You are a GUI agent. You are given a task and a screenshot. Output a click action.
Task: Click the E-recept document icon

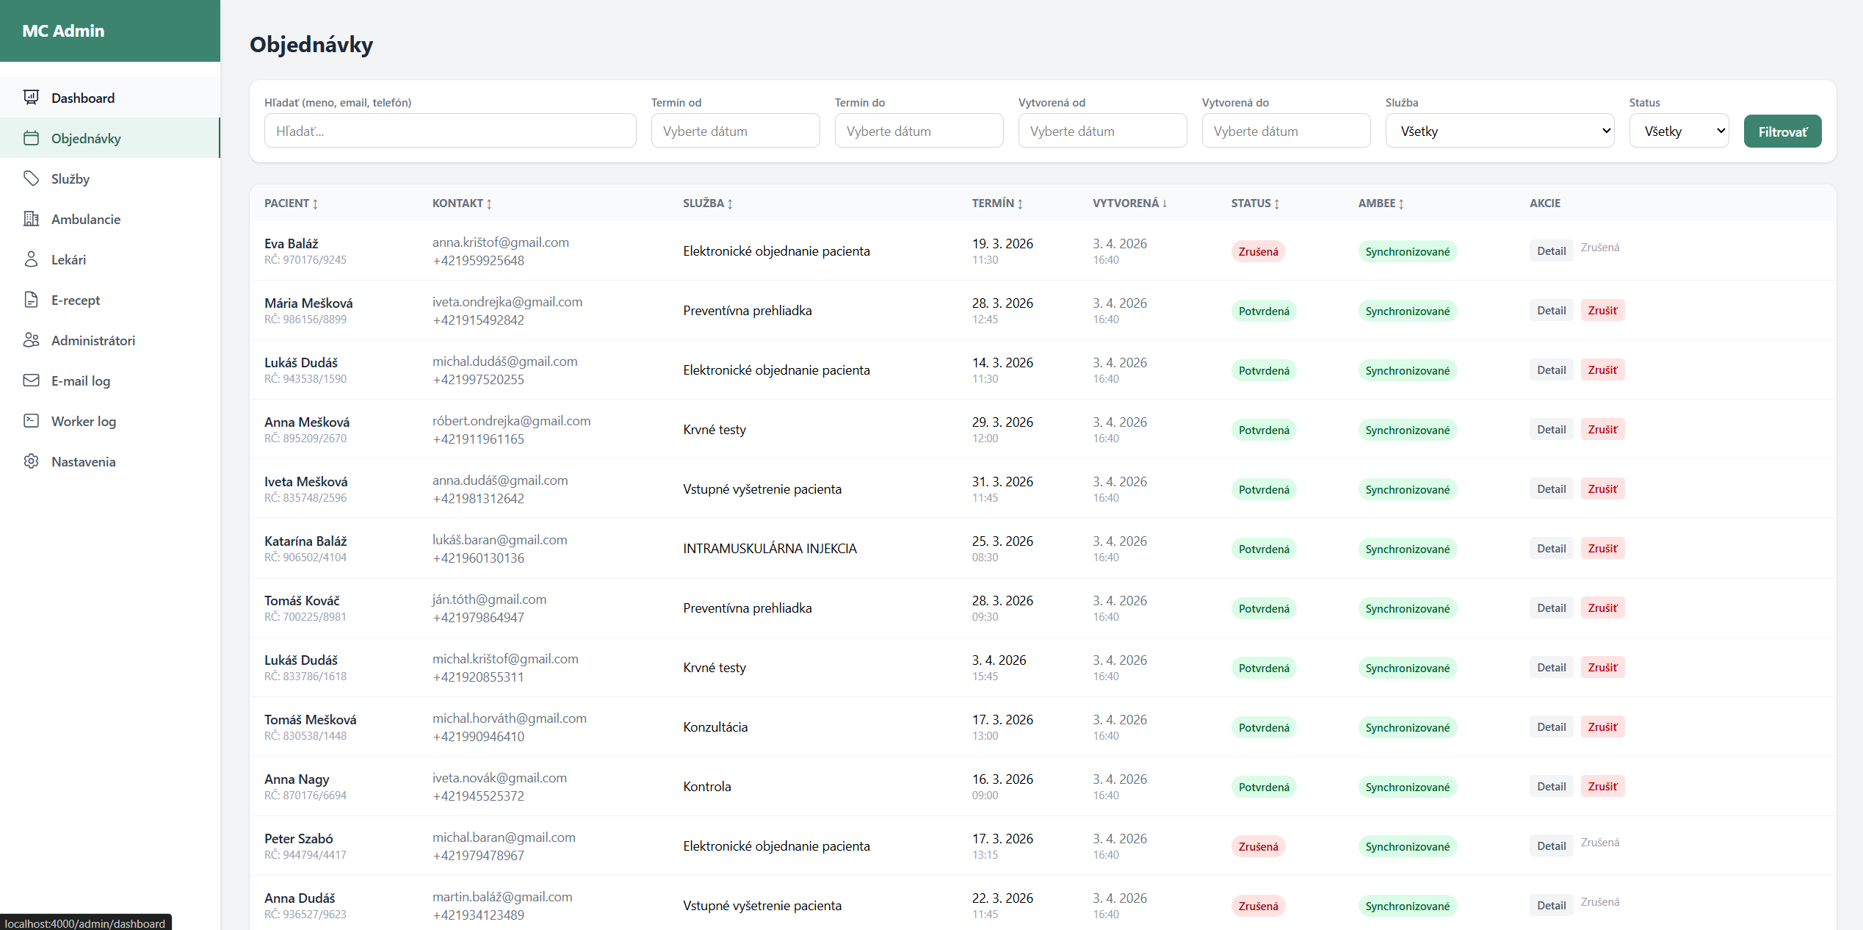click(x=31, y=300)
